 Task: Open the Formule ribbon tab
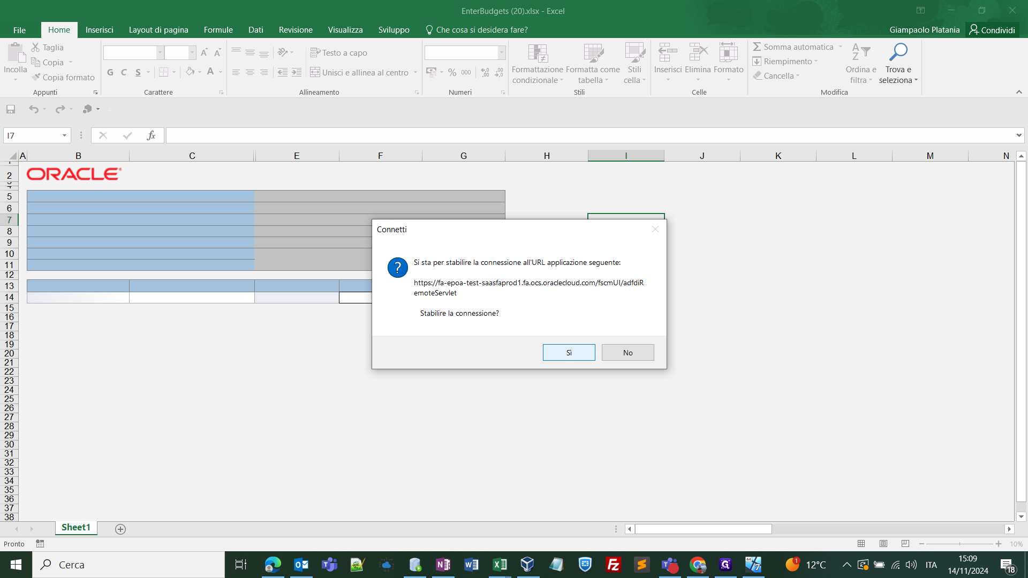coord(218,30)
